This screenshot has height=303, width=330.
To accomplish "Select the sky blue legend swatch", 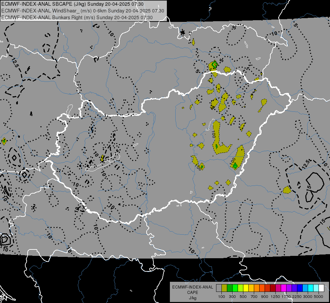I will [x=305, y=288].
